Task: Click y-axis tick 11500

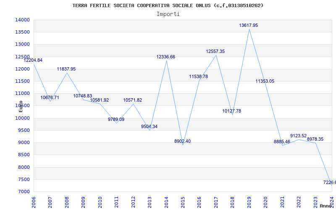Action: click(x=22, y=81)
